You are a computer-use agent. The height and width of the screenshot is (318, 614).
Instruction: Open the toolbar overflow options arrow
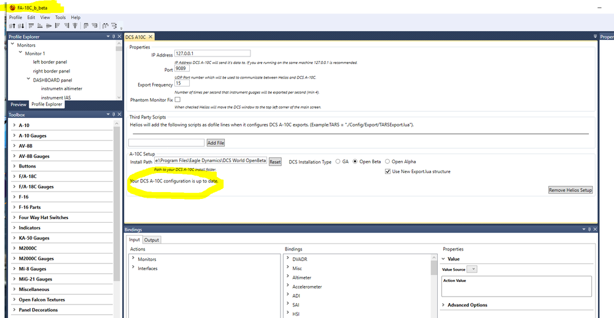click(122, 28)
